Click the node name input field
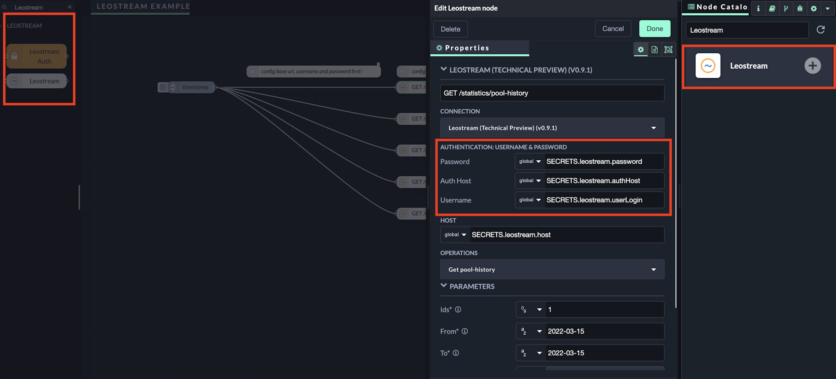836x379 pixels. coord(552,93)
